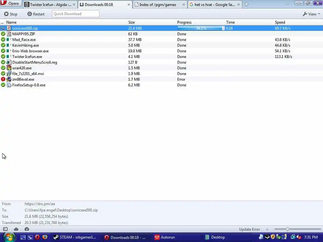Click the Opera Turbo speedometer icon
Image resolution: width=323 pixels, height=242 pixels.
(27, 229)
